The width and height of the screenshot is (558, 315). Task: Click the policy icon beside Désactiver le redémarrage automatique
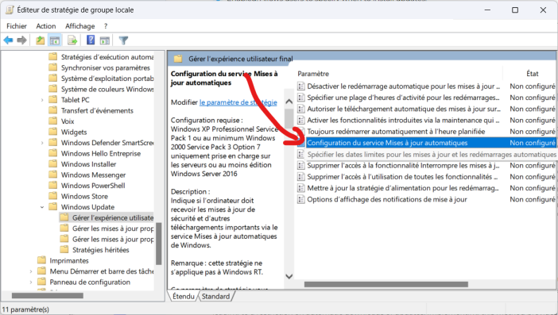[x=301, y=86]
